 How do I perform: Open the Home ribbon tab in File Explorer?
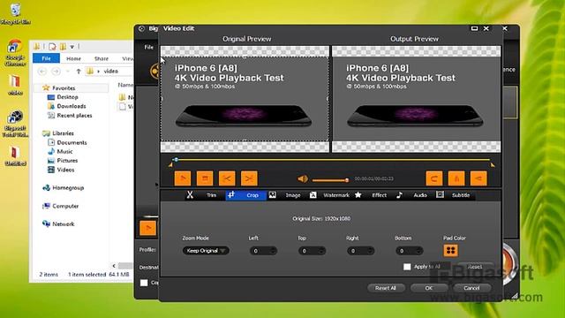pyautogui.click(x=73, y=58)
